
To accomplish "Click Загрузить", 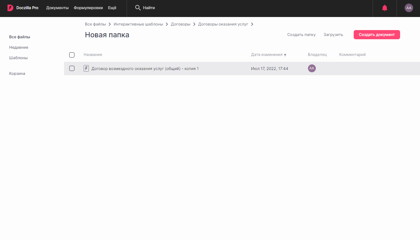I will coord(333,35).
